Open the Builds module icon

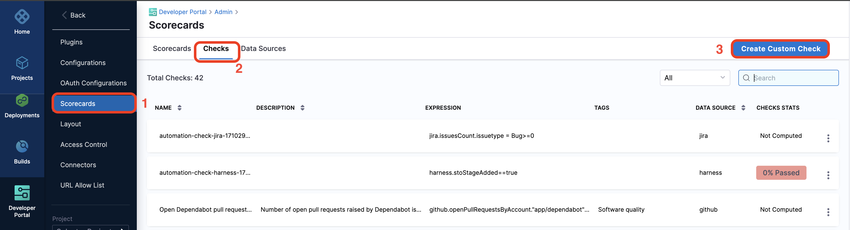coord(22,147)
